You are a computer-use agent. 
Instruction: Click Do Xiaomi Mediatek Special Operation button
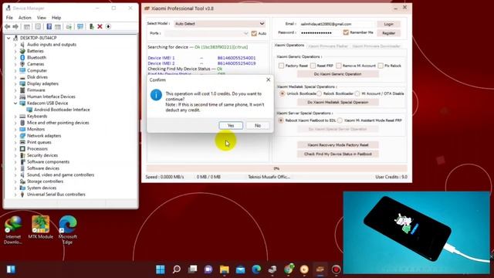coord(338,103)
